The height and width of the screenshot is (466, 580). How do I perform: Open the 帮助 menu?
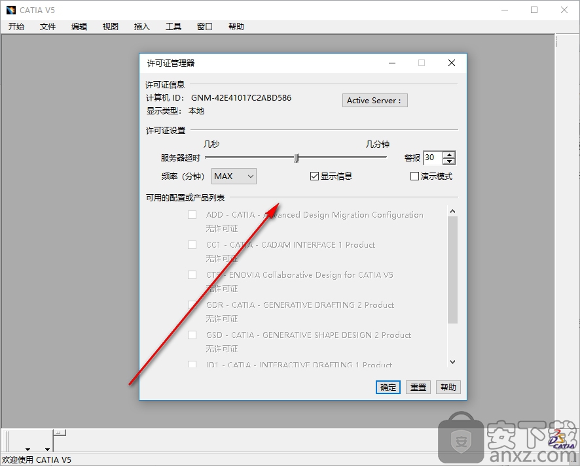236,27
